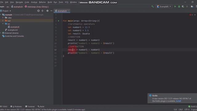197x111 pixels.
Task: Open the Code menu
Action: coord(27,2)
